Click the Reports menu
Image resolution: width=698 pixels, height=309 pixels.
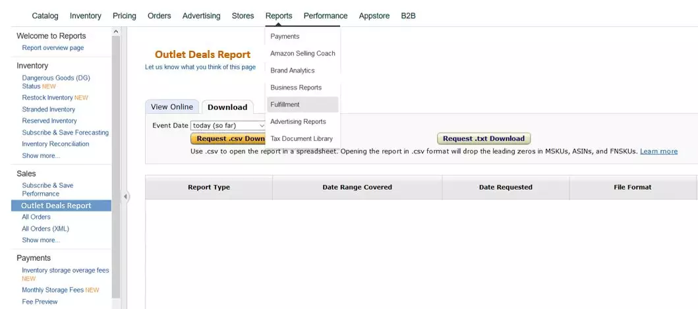(279, 16)
